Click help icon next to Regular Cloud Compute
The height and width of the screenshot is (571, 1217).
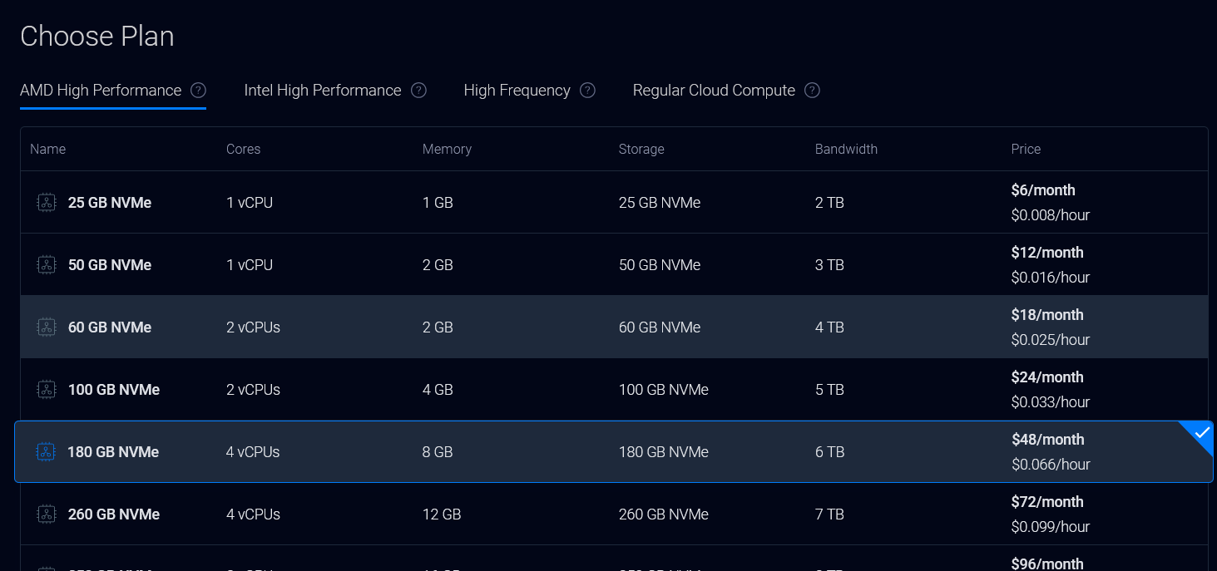coord(812,91)
